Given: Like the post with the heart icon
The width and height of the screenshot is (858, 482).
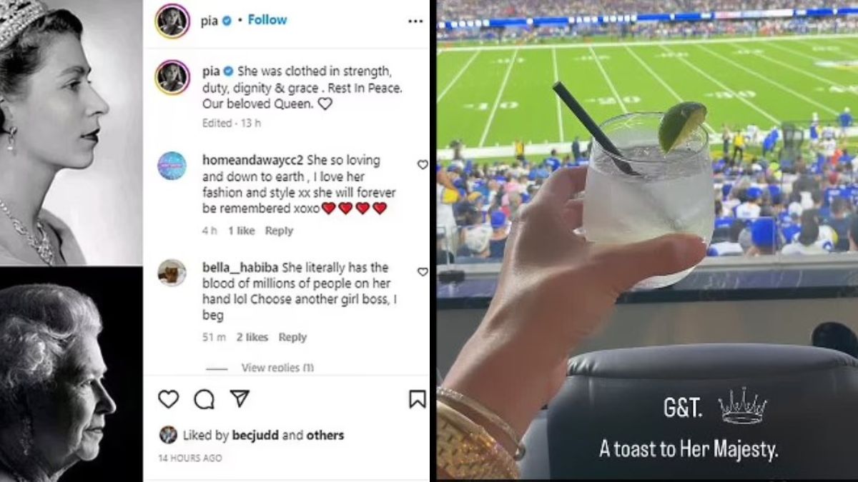Looking at the screenshot, I should point(168,399).
